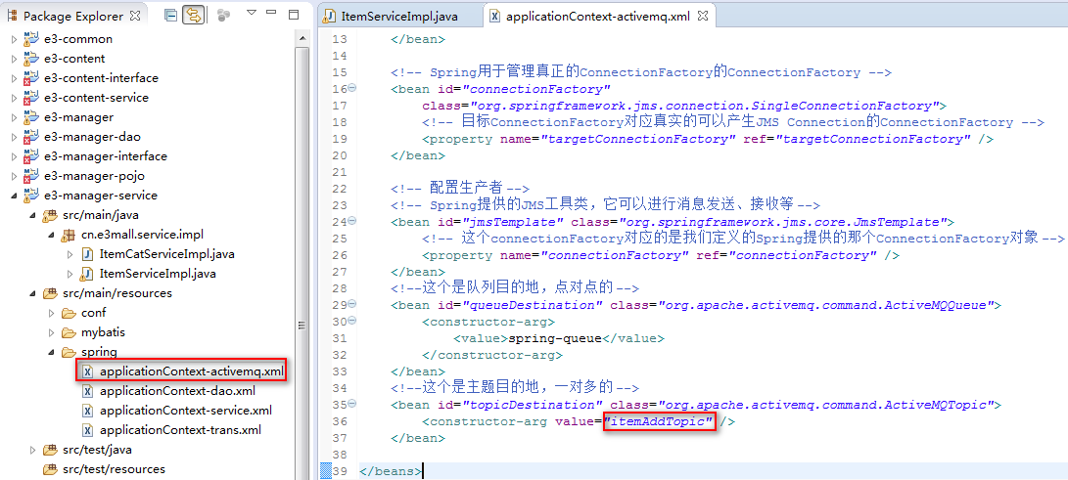Screen dimensions: 1068x480
Task: Fold the jmsTemplate bean at line 24
Action: pos(352,221)
